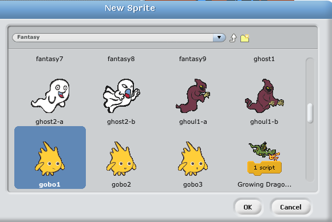Choose the ghoul1-a sprite
This screenshot has height=222, width=332.
click(x=193, y=96)
